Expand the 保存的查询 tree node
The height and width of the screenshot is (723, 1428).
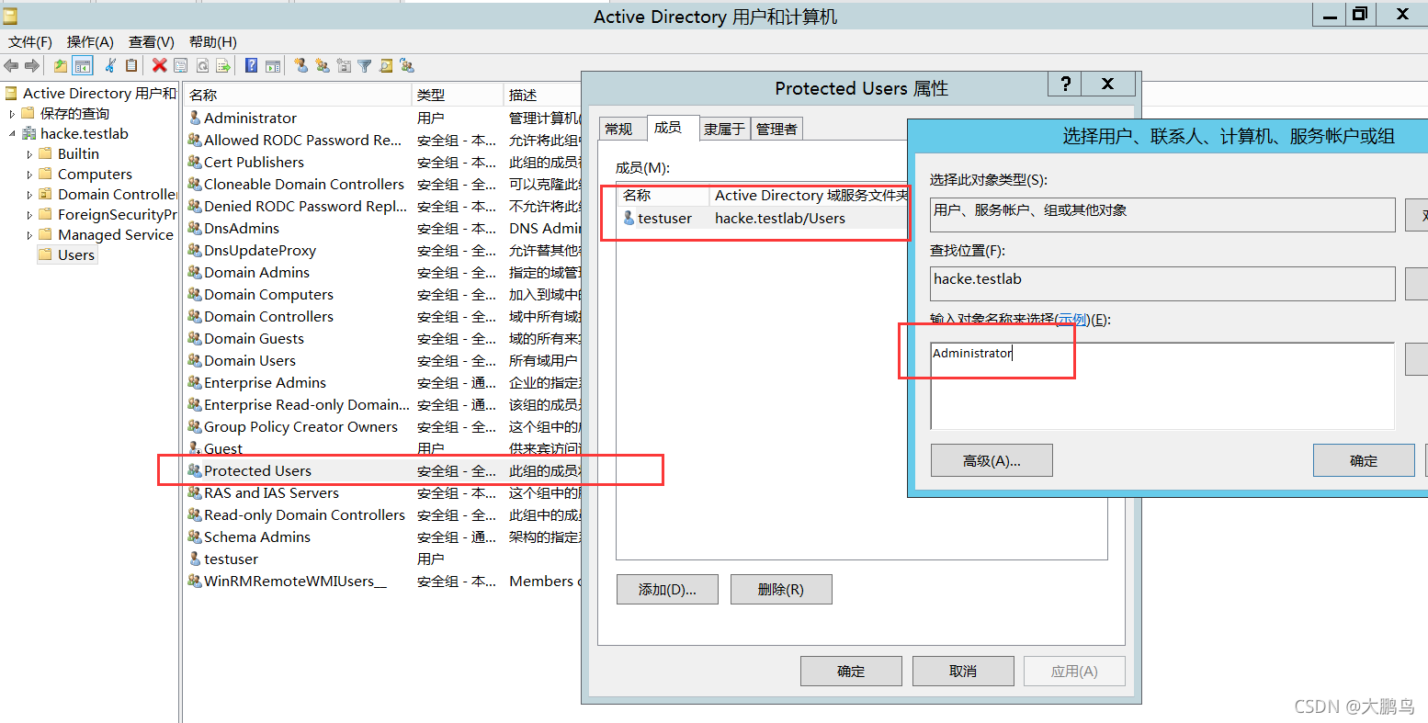tap(12, 114)
